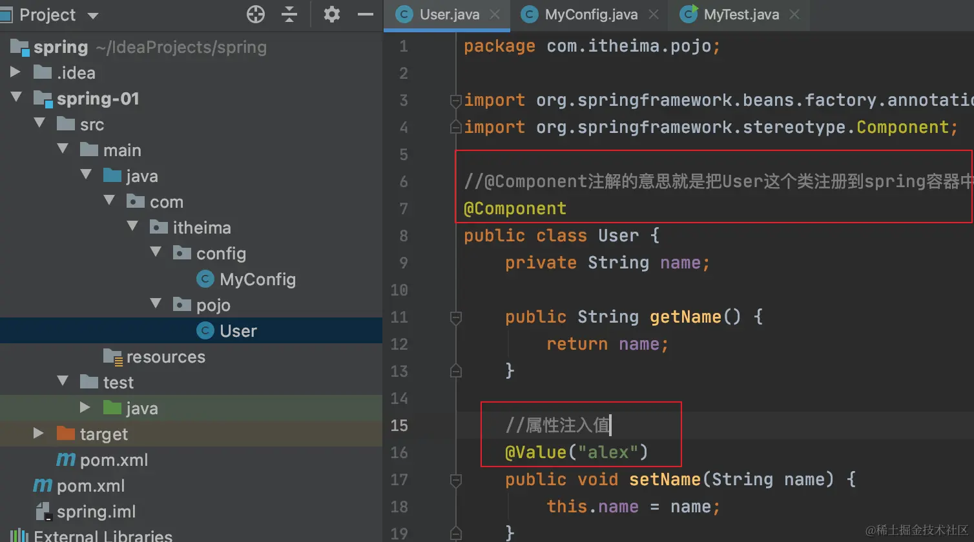Toggle fold marker on import statements
974x542 pixels.
coord(456,101)
